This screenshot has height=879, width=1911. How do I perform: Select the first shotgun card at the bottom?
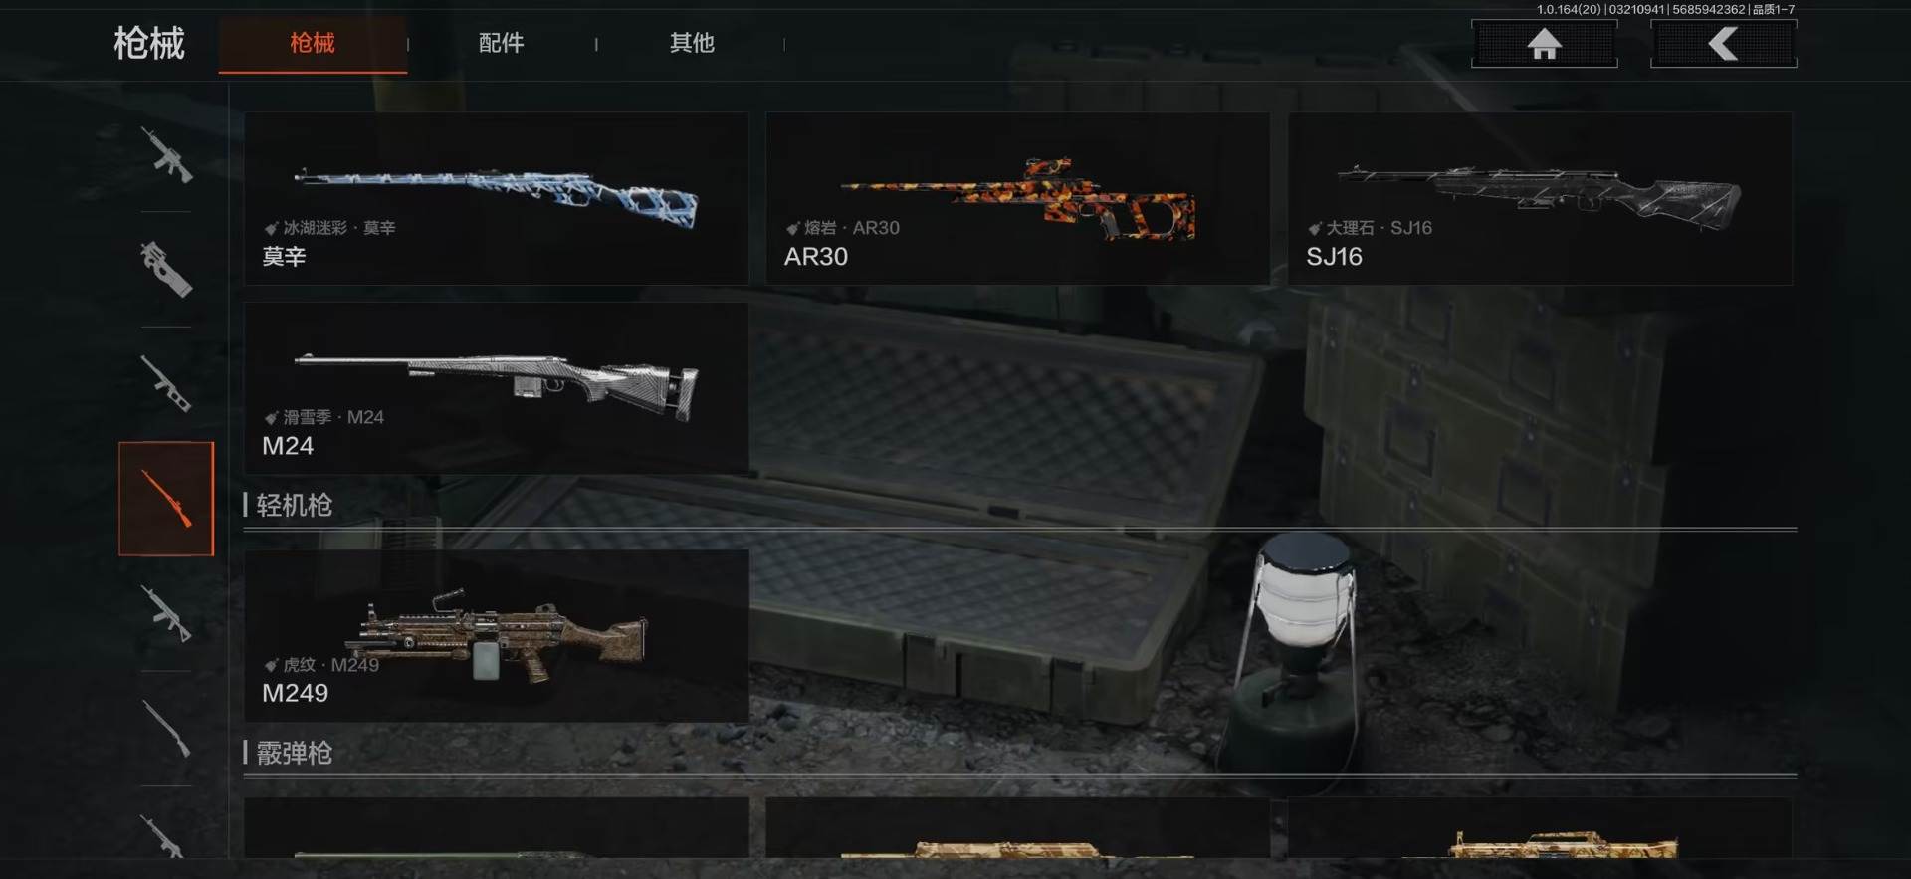[x=497, y=827]
